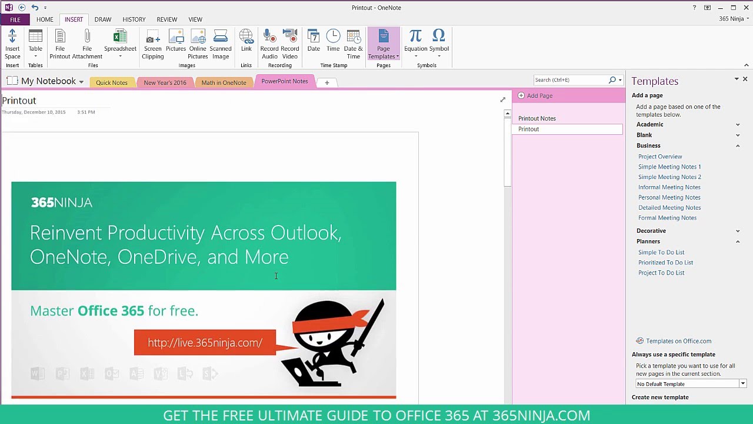Click the Back arrow in title bar

coord(22,8)
